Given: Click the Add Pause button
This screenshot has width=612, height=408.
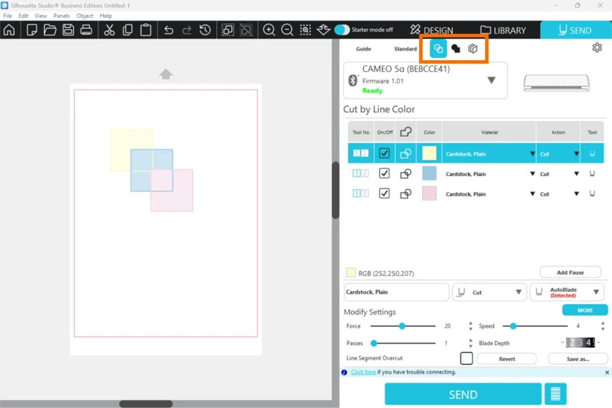Looking at the screenshot, I should click(x=570, y=272).
